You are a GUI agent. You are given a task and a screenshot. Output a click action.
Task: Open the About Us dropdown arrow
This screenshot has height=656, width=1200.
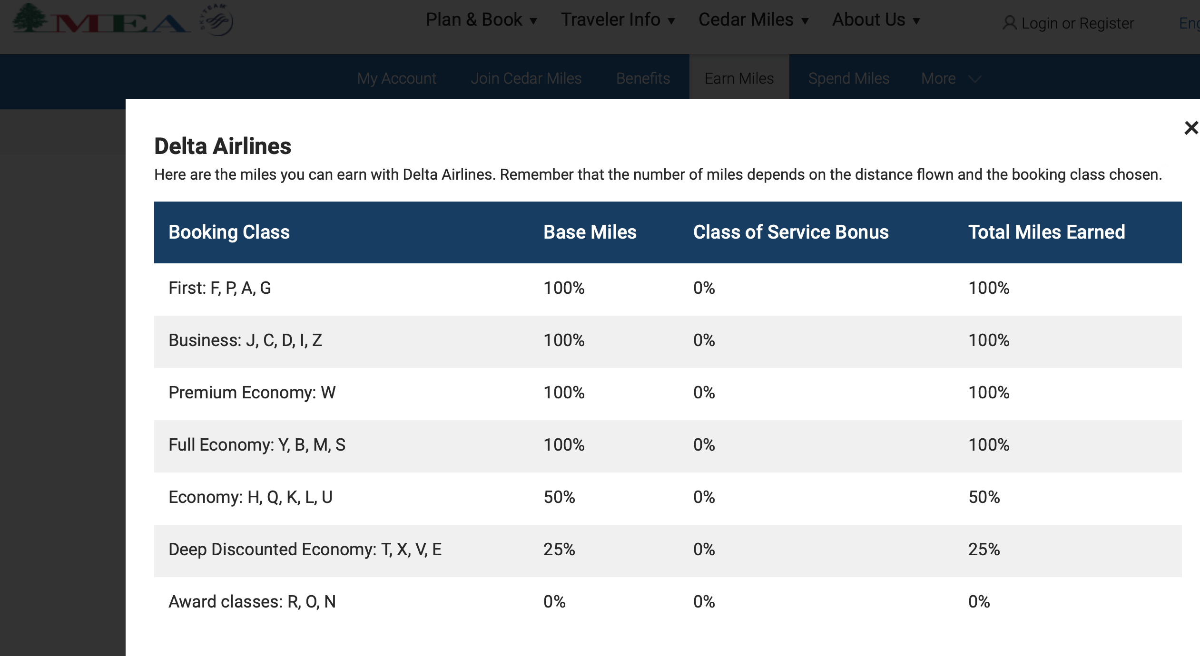pos(916,21)
